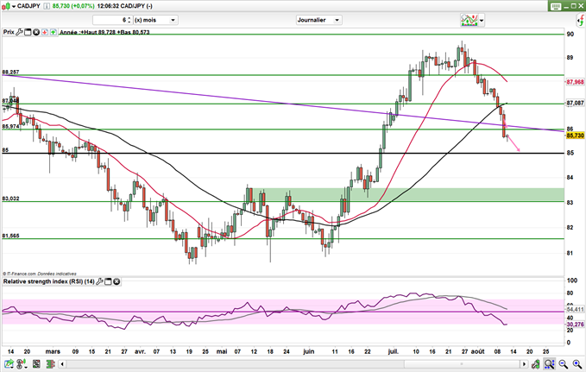The image size is (586, 372).
Task: Click the 85,974 support line label
Action: pyautogui.click(x=10, y=127)
